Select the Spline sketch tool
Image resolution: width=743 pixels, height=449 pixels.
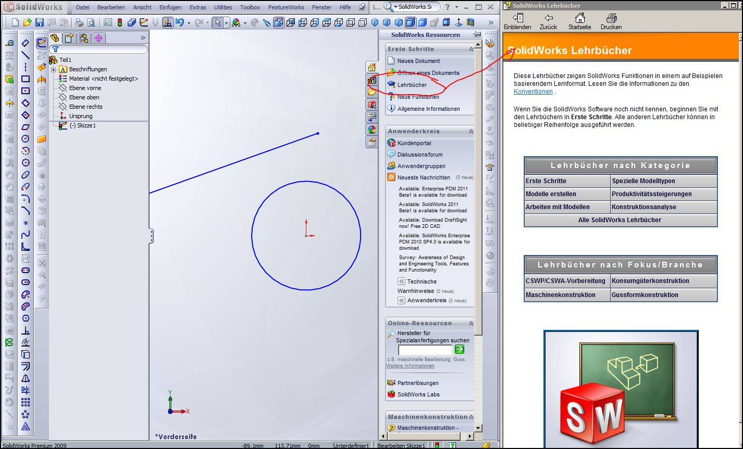point(26,235)
